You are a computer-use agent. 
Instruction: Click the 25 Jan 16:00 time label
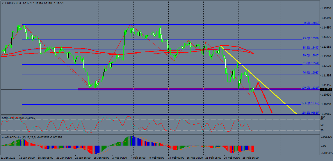82,158
